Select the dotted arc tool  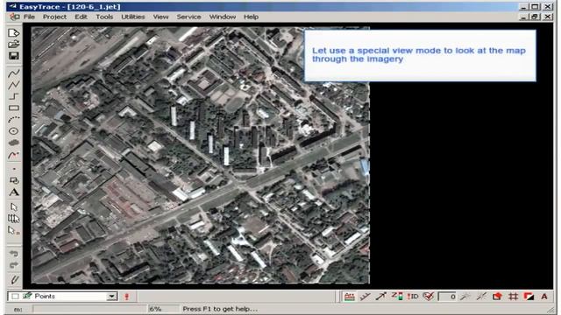[x=14, y=119]
